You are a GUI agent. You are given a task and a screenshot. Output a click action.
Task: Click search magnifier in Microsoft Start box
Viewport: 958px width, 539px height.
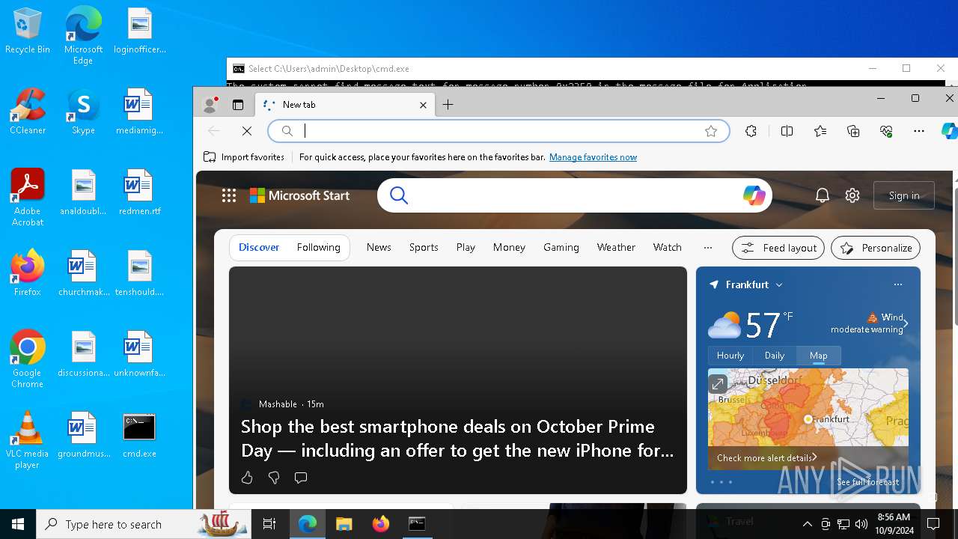click(399, 195)
